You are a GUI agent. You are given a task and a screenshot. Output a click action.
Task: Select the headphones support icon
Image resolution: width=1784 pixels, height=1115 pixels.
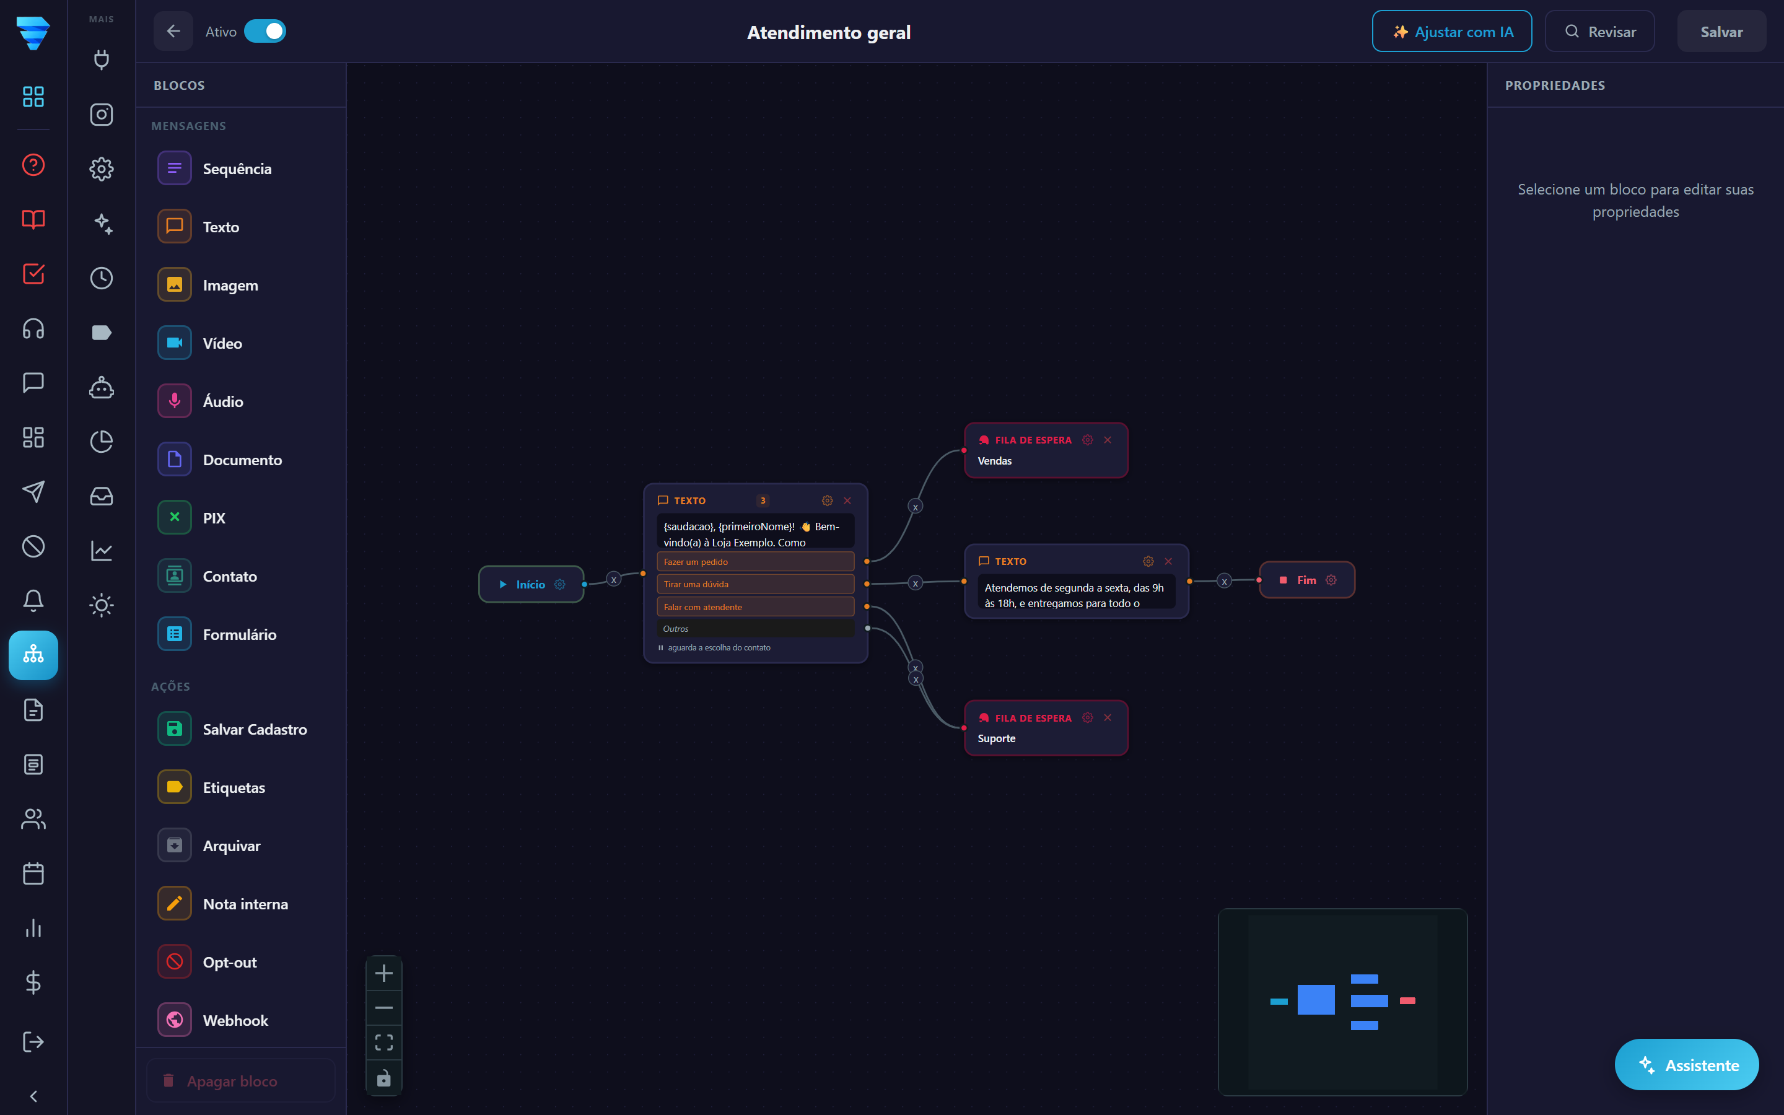point(33,328)
